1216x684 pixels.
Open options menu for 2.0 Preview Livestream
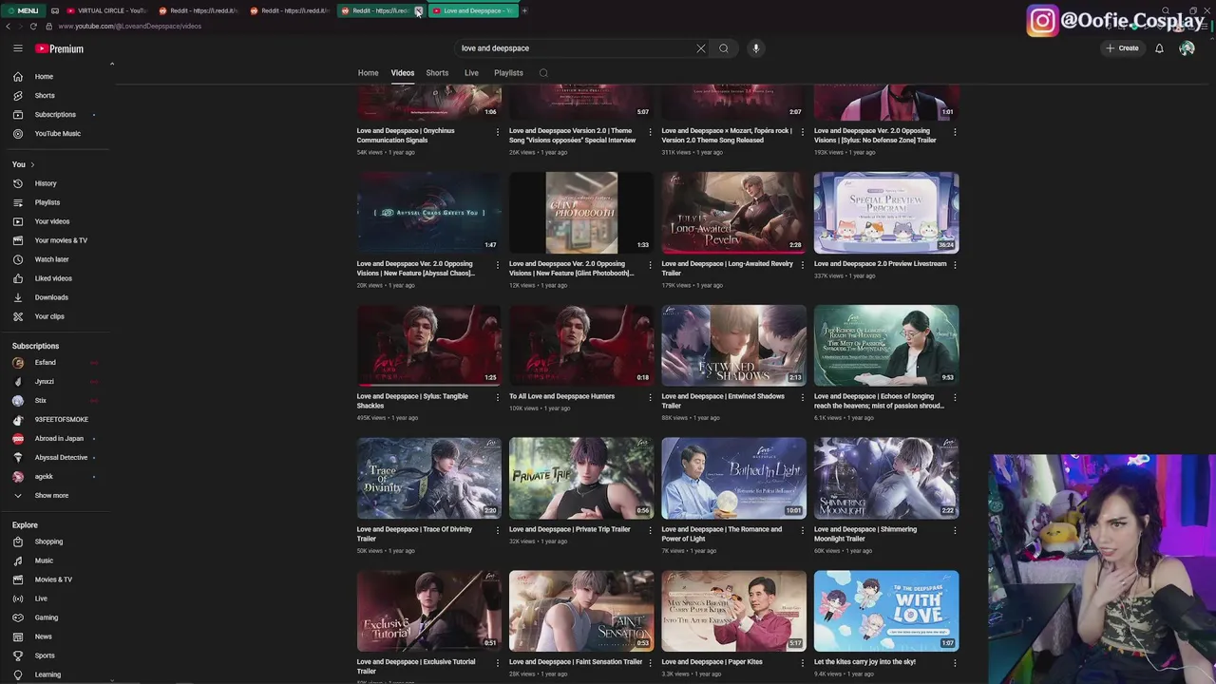click(x=954, y=265)
